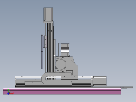The height and width of the screenshot is (102, 136).
Task: Select the horizontal axis motor on the right end
Action: [x=100, y=81]
